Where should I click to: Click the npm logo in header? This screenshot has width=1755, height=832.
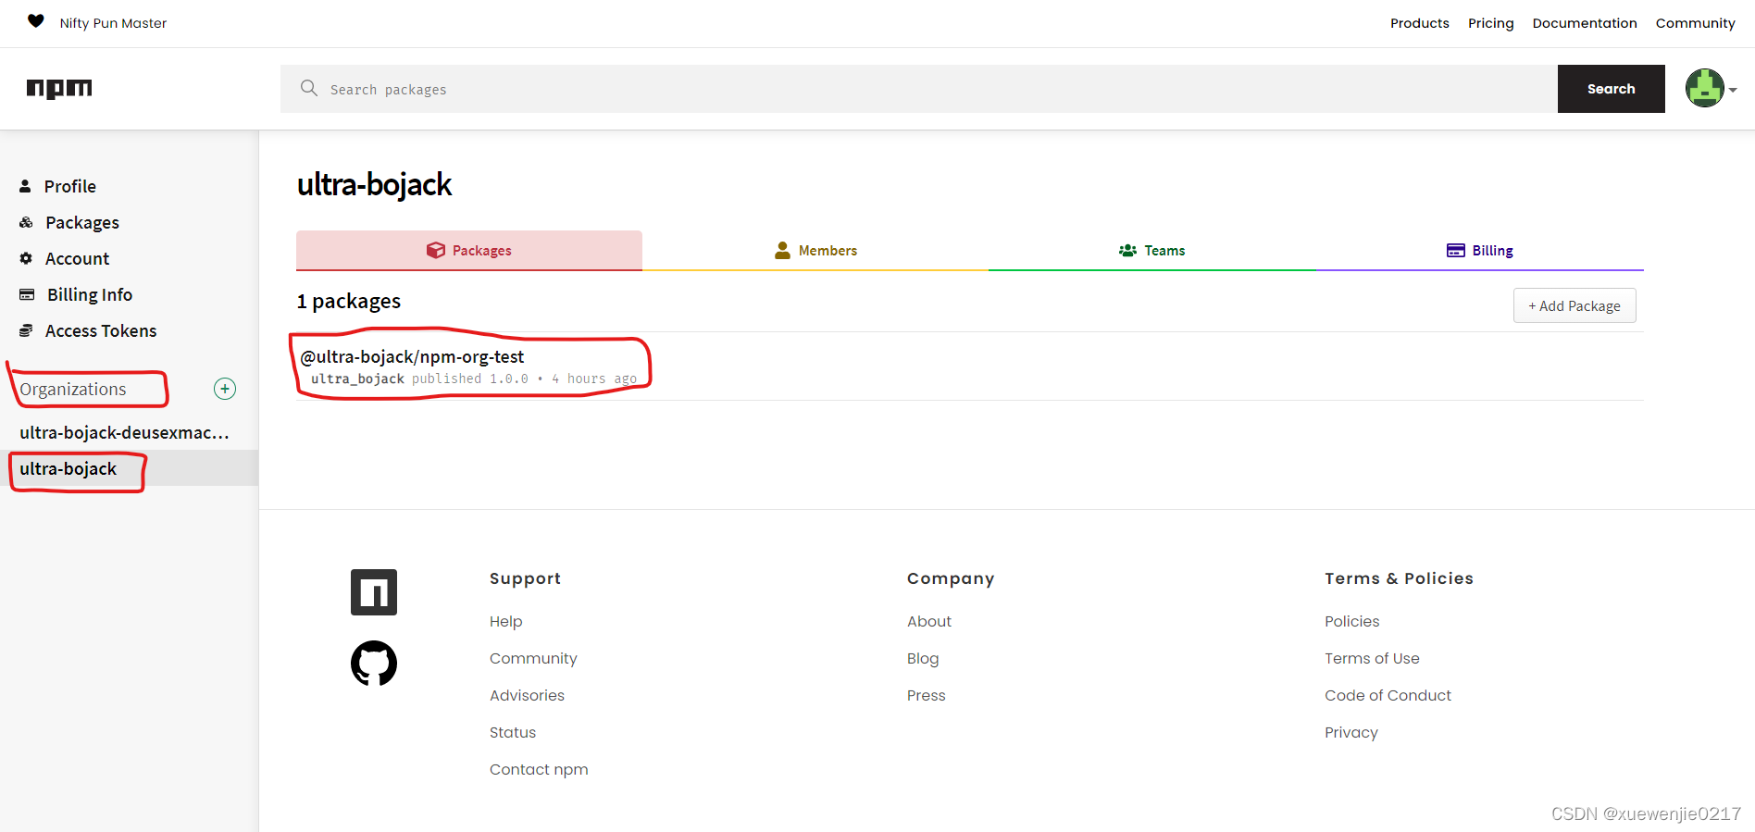click(59, 88)
